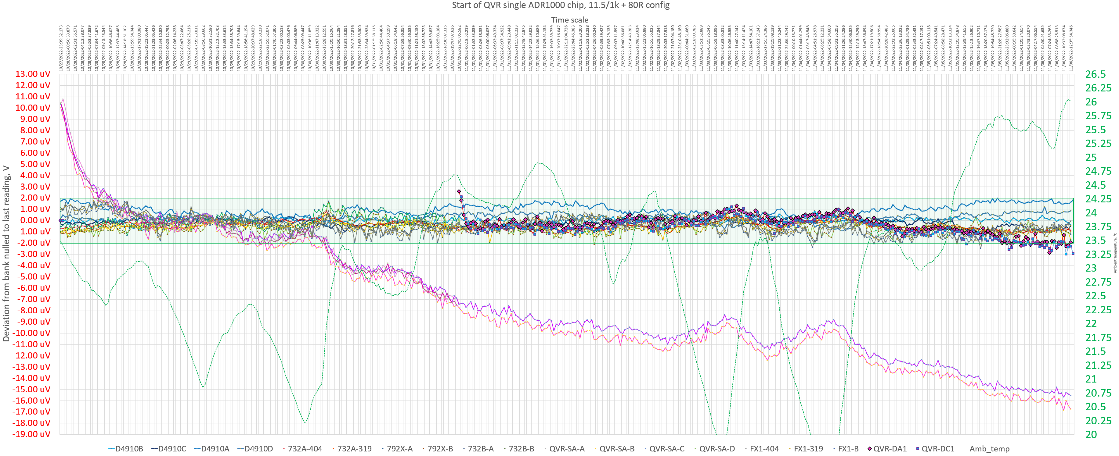Select the 24.25 temperature axis label
The image size is (1119, 456).
(x=1098, y=199)
